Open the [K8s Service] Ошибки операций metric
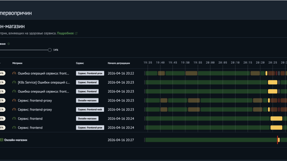This screenshot has width=287, height=161. (44, 82)
